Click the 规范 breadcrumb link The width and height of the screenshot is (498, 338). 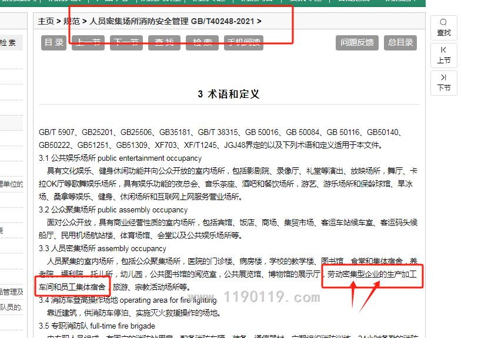tap(71, 21)
